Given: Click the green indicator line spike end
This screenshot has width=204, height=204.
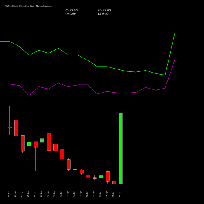Looking at the screenshot, I should pyautogui.click(x=175, y=33).
